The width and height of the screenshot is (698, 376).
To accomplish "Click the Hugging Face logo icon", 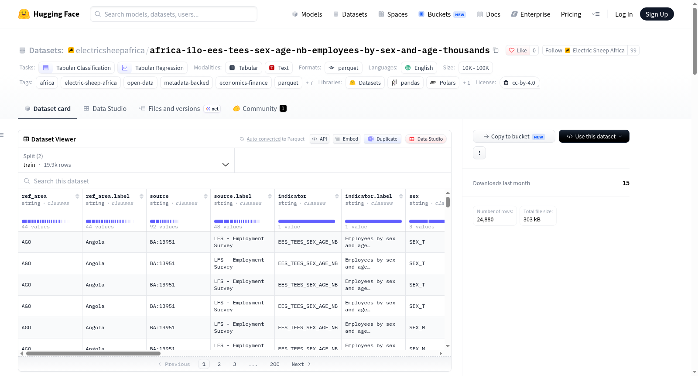I will pos(24,14).
